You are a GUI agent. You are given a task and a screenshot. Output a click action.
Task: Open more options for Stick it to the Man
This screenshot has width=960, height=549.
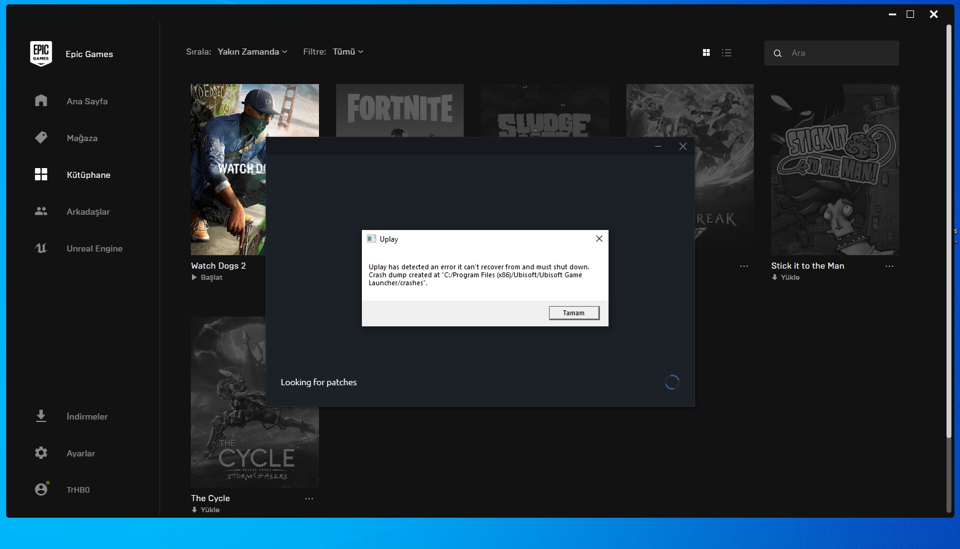(x=889, y=266)
